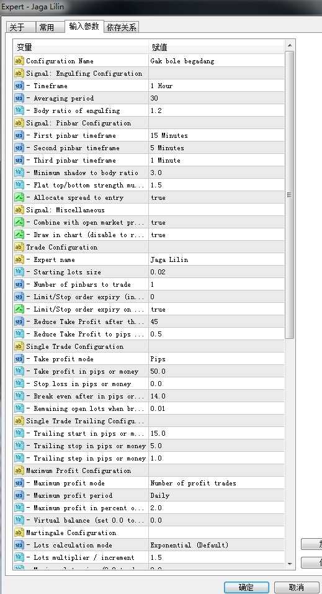Screen dimensions: 322x594
Task: Click the icon beside Starting lots size
Action: tap(19, 272)
